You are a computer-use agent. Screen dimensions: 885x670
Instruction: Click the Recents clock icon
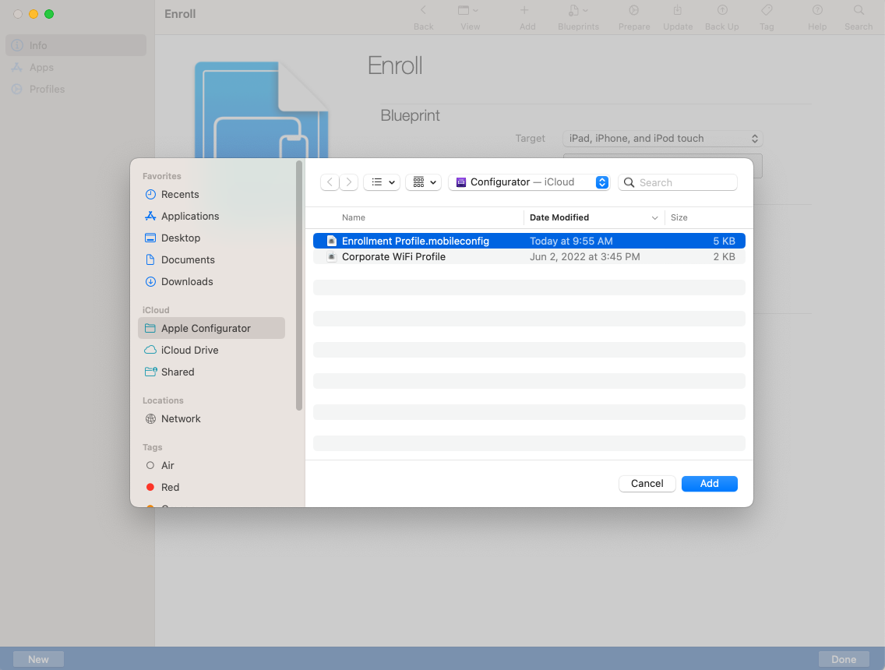pos(150,194)
